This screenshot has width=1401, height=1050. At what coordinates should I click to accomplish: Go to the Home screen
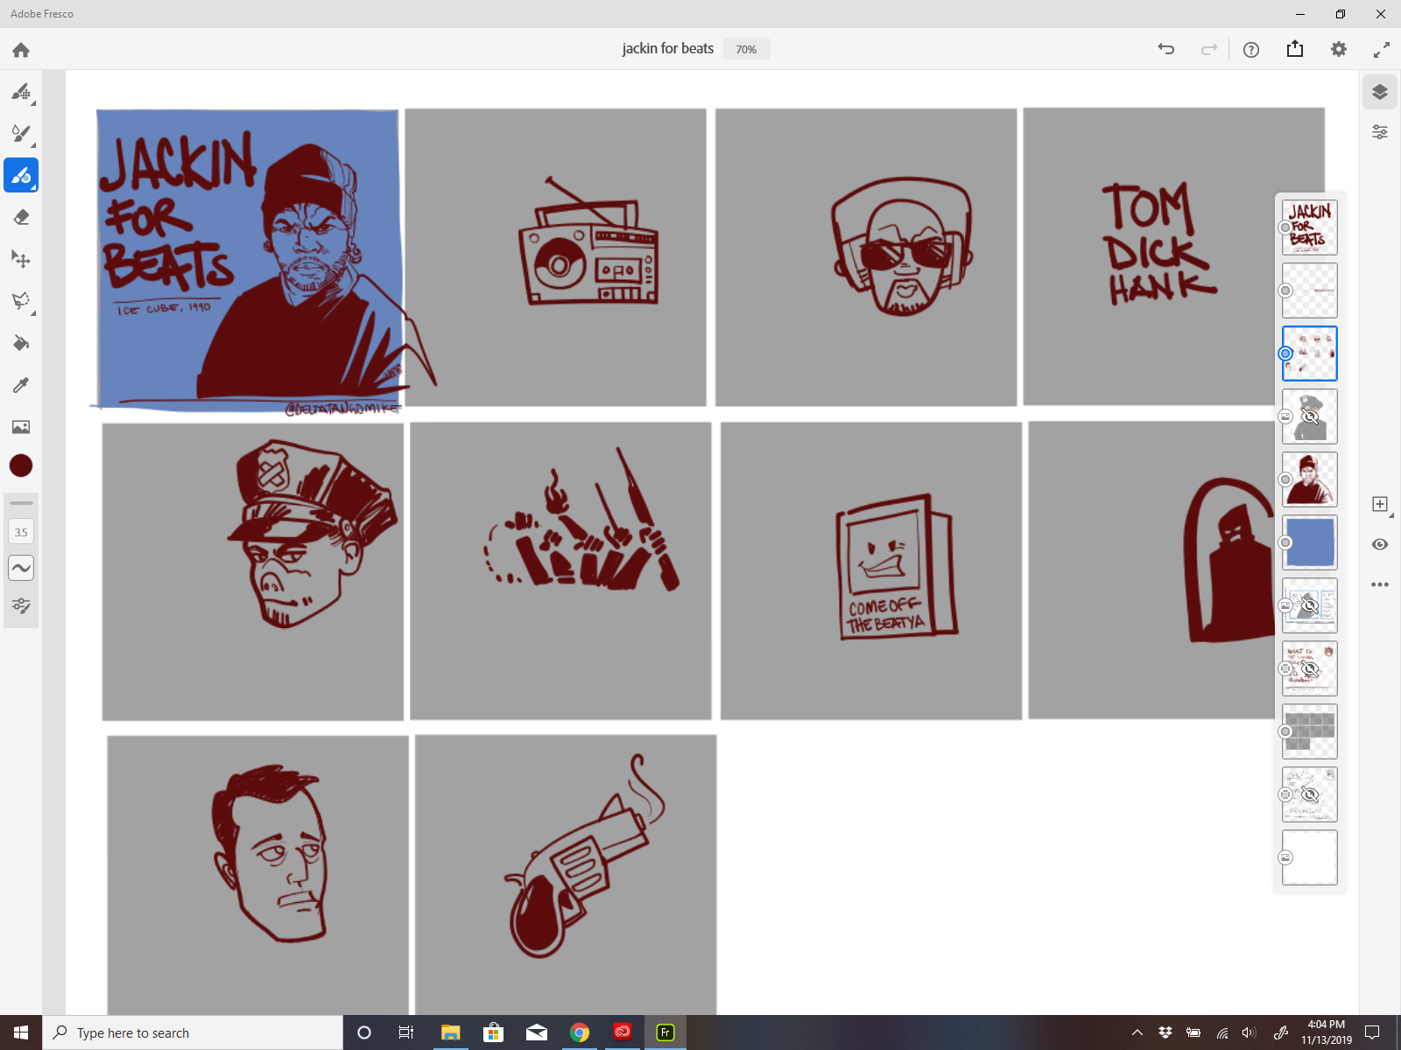(x=21, y=50)
